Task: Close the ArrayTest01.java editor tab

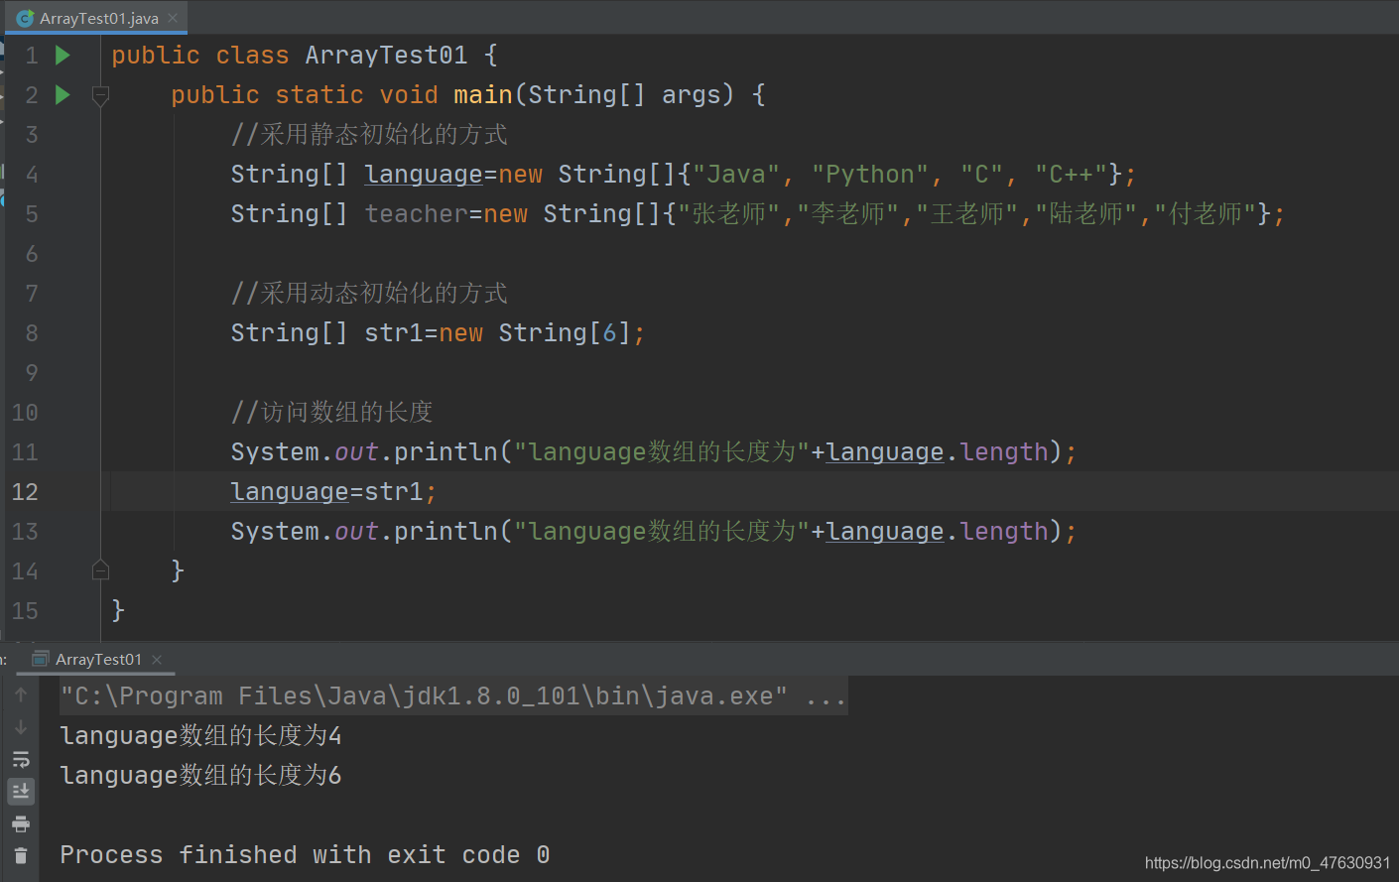Action: pos(173,18)
